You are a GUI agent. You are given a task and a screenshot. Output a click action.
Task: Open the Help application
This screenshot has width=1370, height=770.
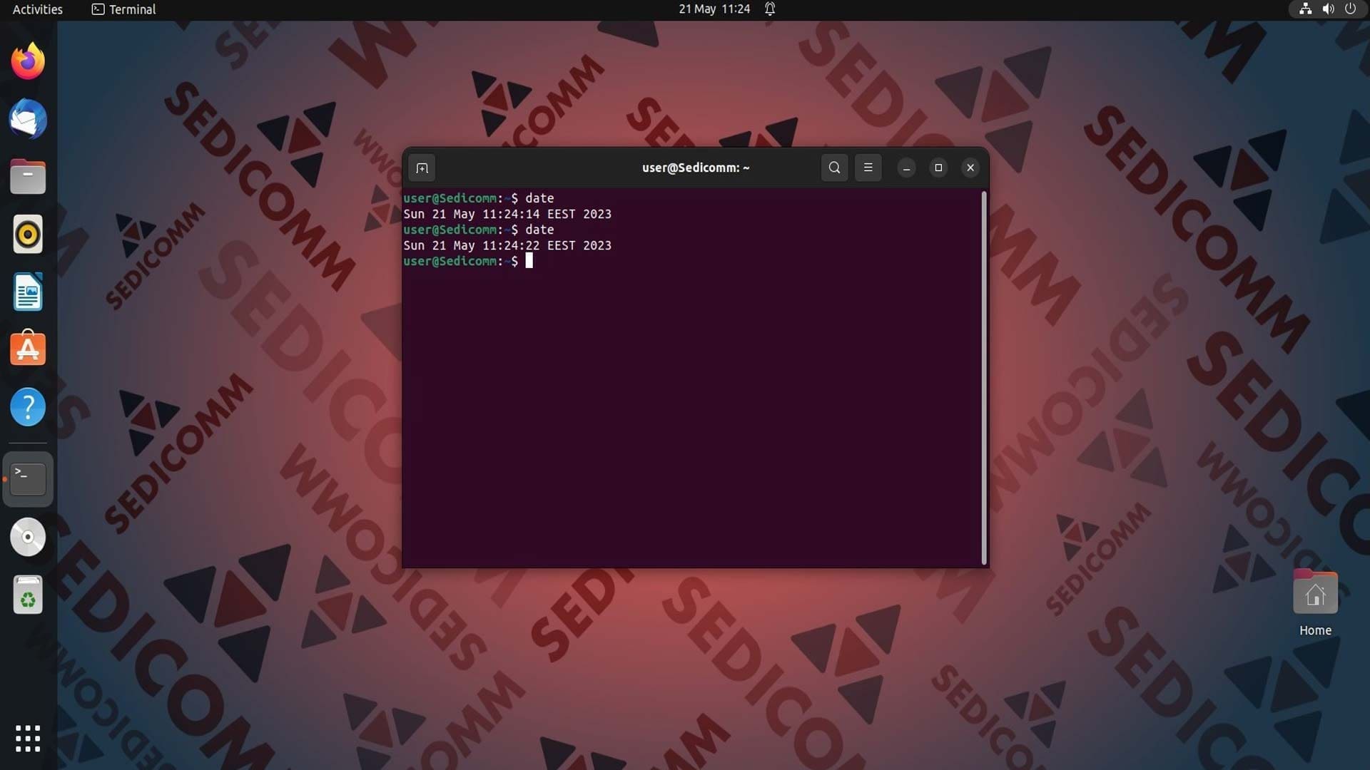click(x=28, y=407)
